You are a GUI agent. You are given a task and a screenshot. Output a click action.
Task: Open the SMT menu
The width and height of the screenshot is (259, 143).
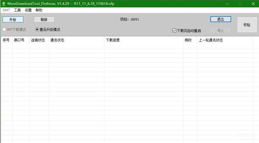(6, 10)
